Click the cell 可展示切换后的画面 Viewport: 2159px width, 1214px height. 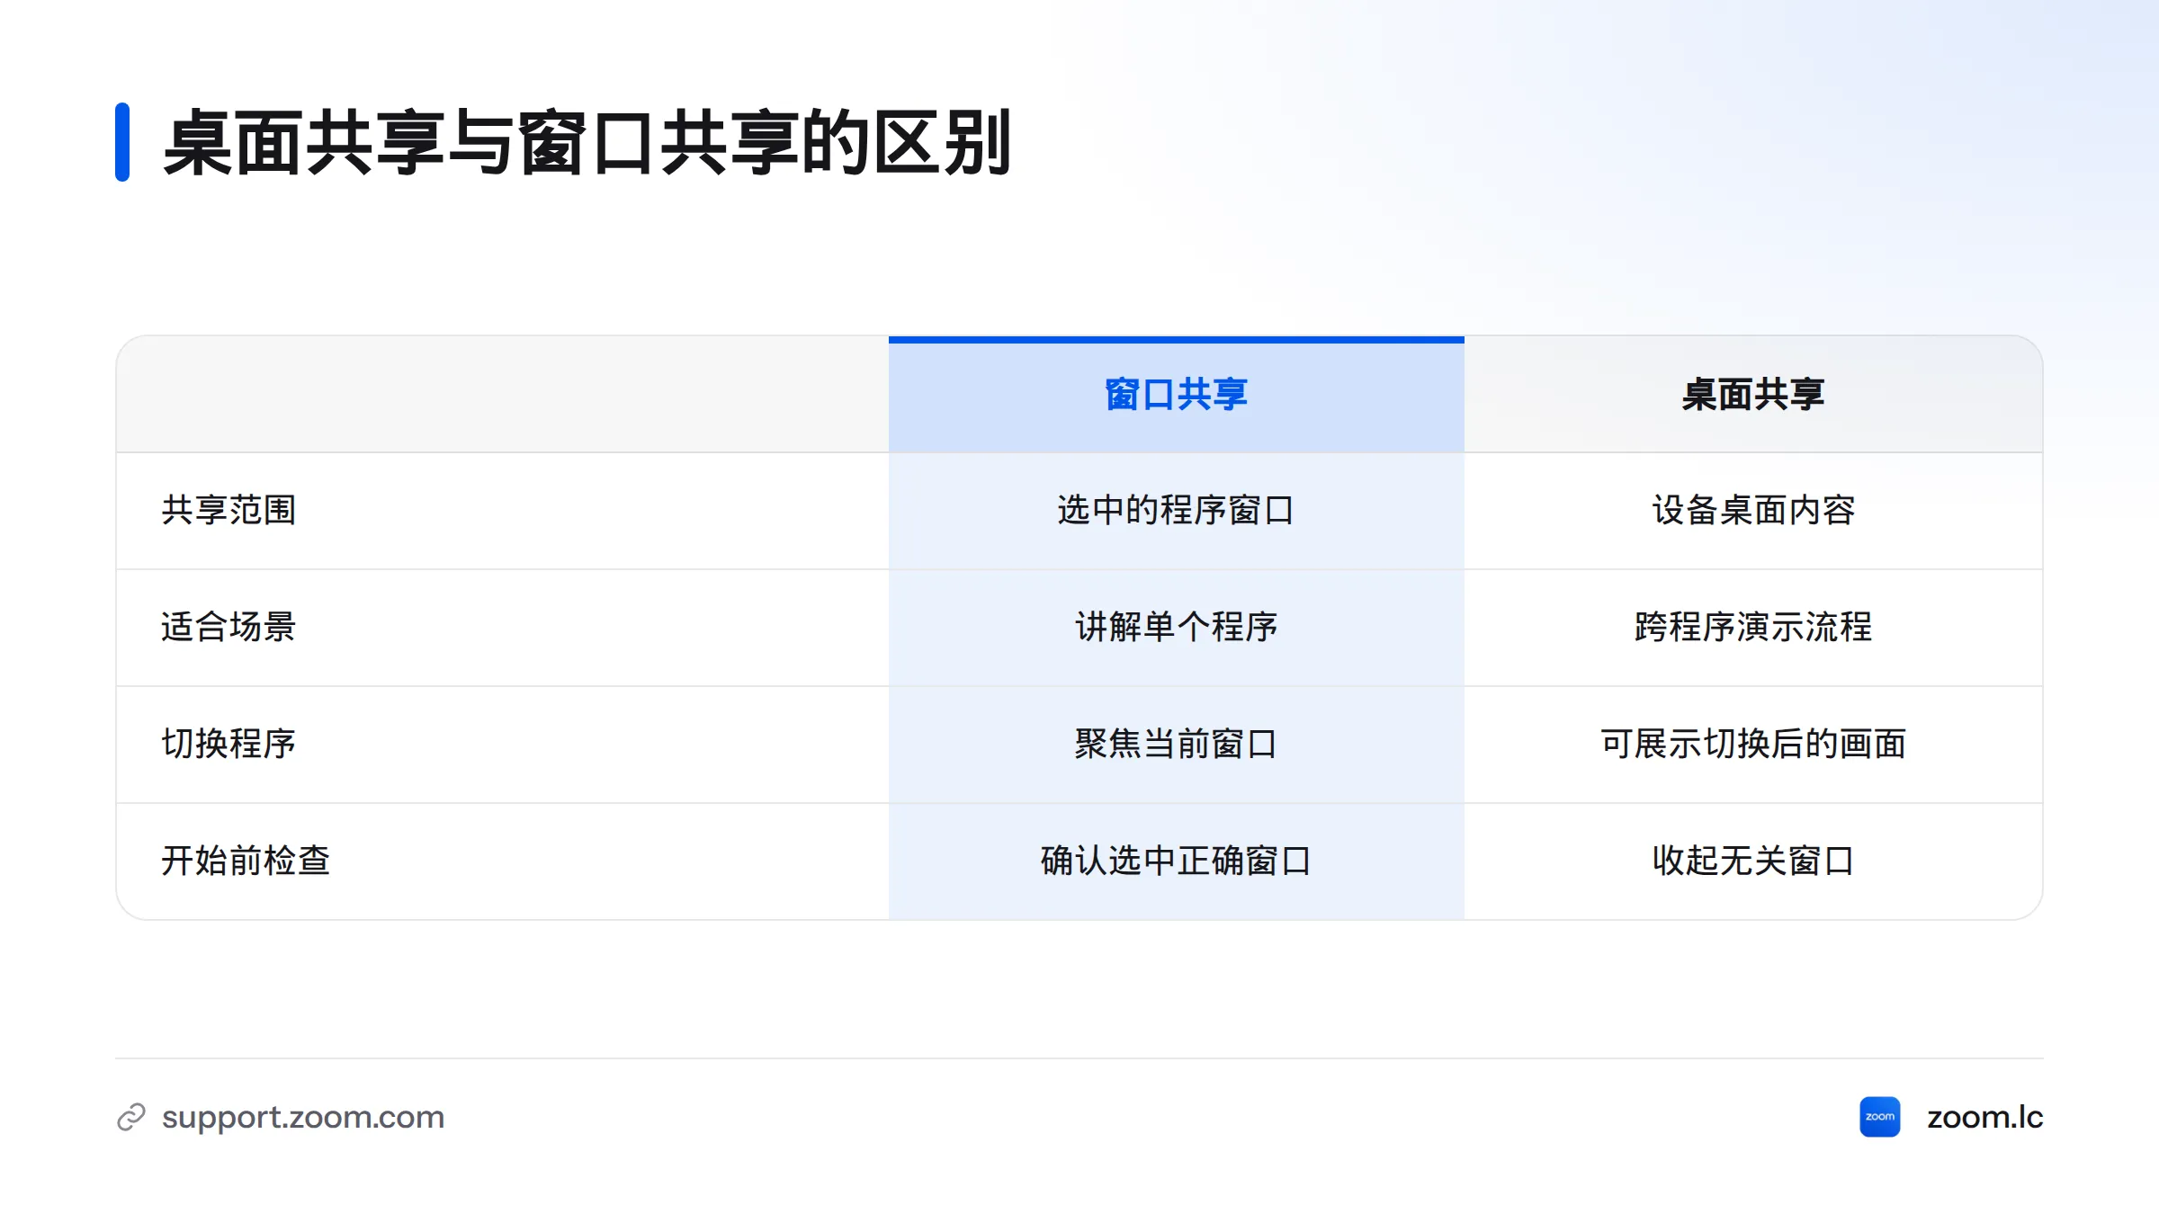pyautogui.click(x=1753, y=744)
